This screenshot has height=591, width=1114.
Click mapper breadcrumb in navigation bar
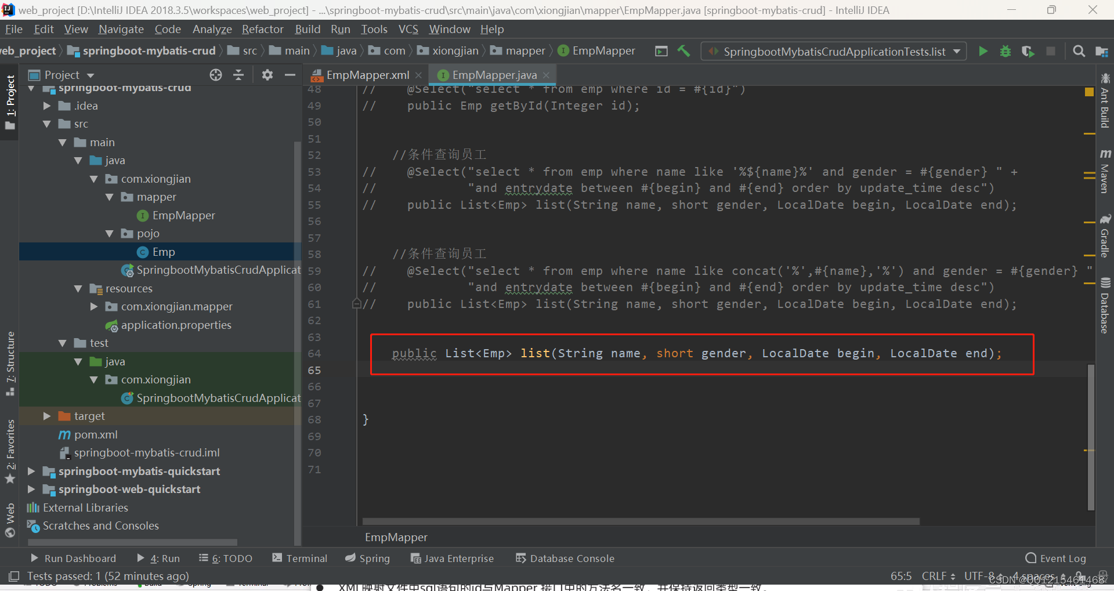coord(518,51)
